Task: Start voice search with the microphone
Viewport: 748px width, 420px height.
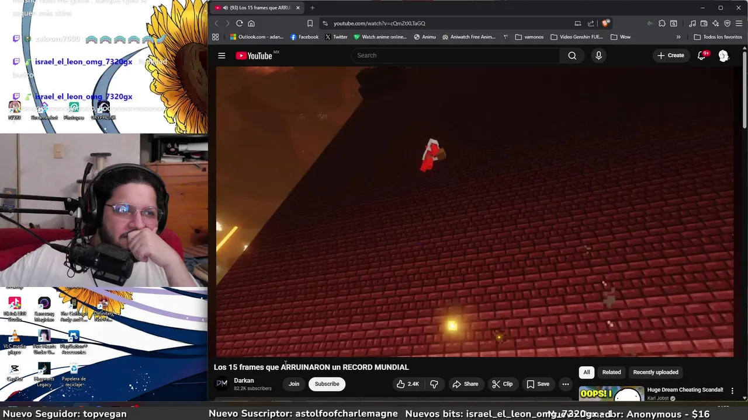Action: pos(598,55)
